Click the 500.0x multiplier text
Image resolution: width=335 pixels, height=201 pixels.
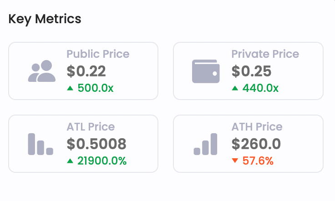pyautogui.click(x=96, y=88)
